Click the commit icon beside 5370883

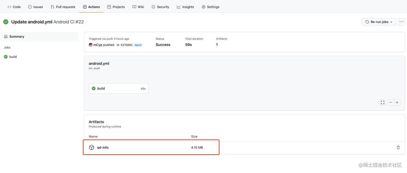[x=118, y=45]
